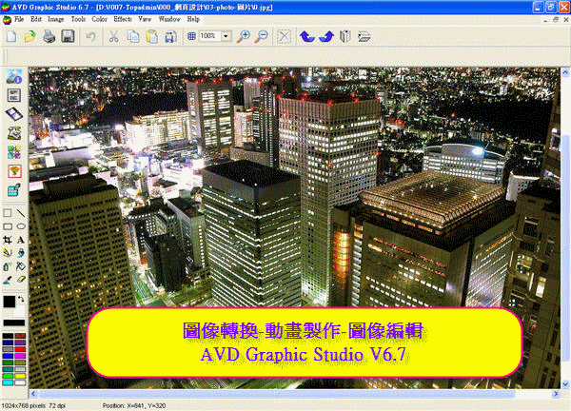This screenshot has height=411, width=571.
Task: Click the Open folder icon
Action: click(30, 36)
